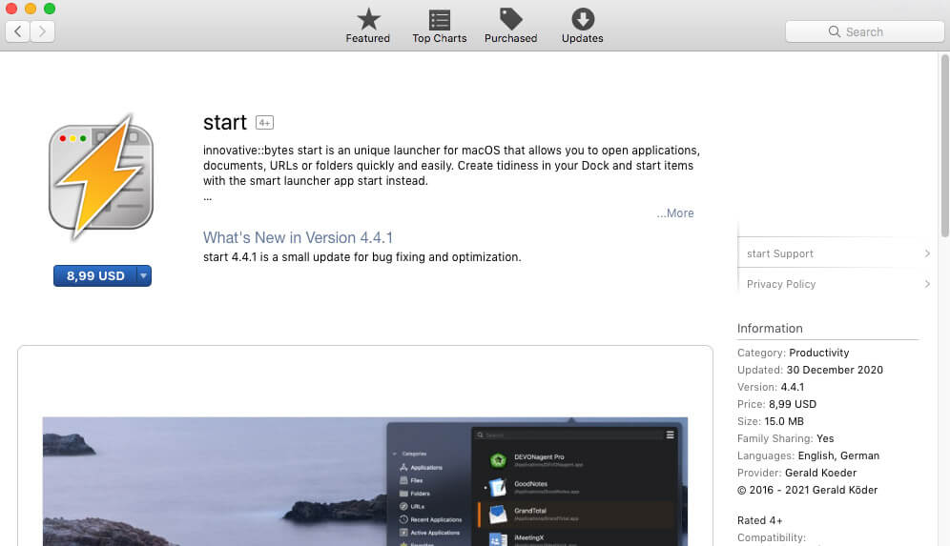Open the Featured star tab
950x546 pixels.
click(367, 26)
